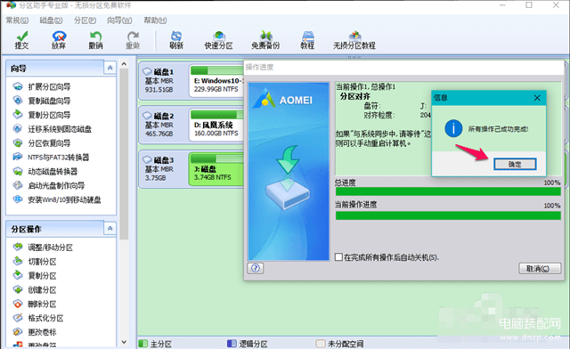Click the 分区对齐 operation title
The image size is (570, 349).
tap(355, 96)
